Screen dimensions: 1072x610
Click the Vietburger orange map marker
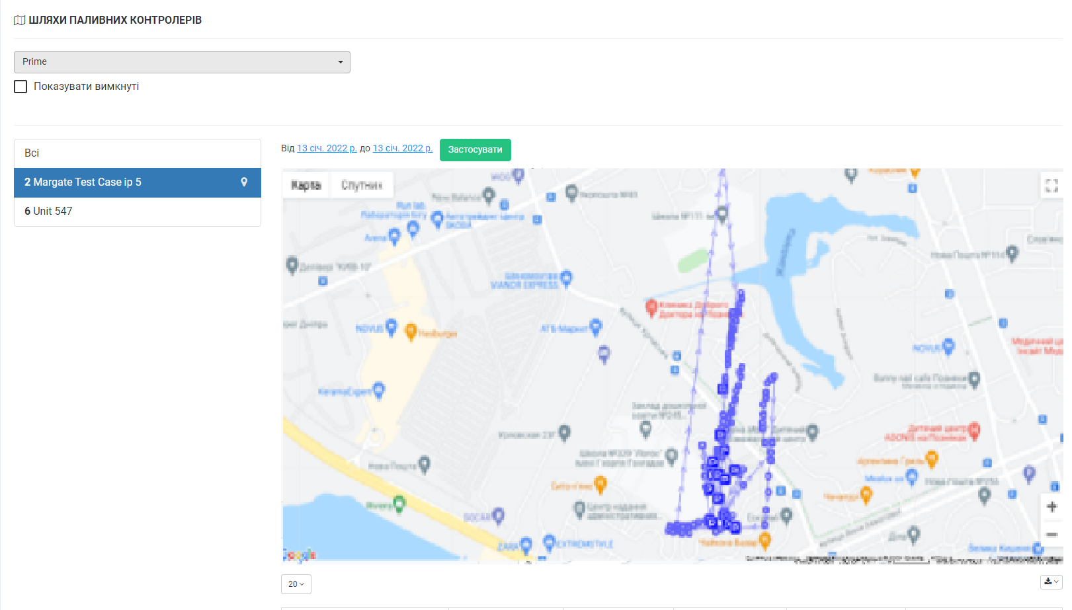(x=411, y=331)
